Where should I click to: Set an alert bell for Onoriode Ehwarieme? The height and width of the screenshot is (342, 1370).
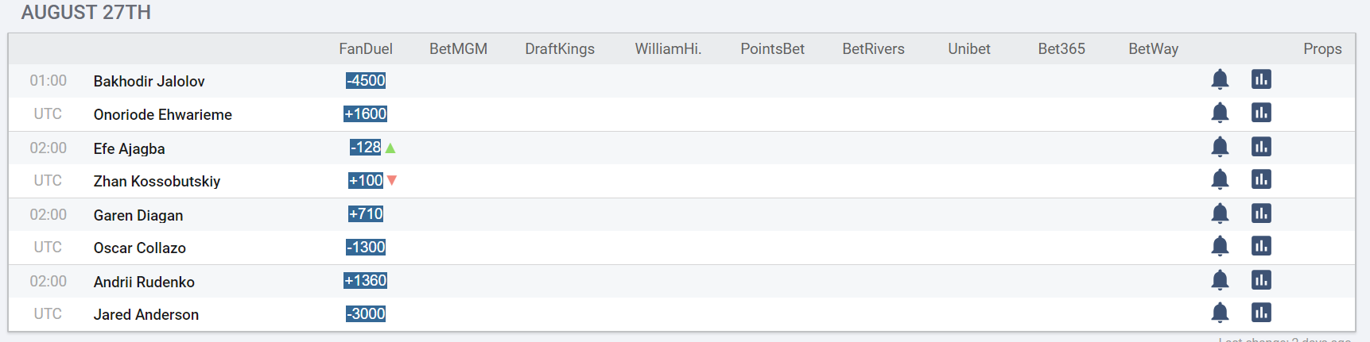[x=1220, y=113]
